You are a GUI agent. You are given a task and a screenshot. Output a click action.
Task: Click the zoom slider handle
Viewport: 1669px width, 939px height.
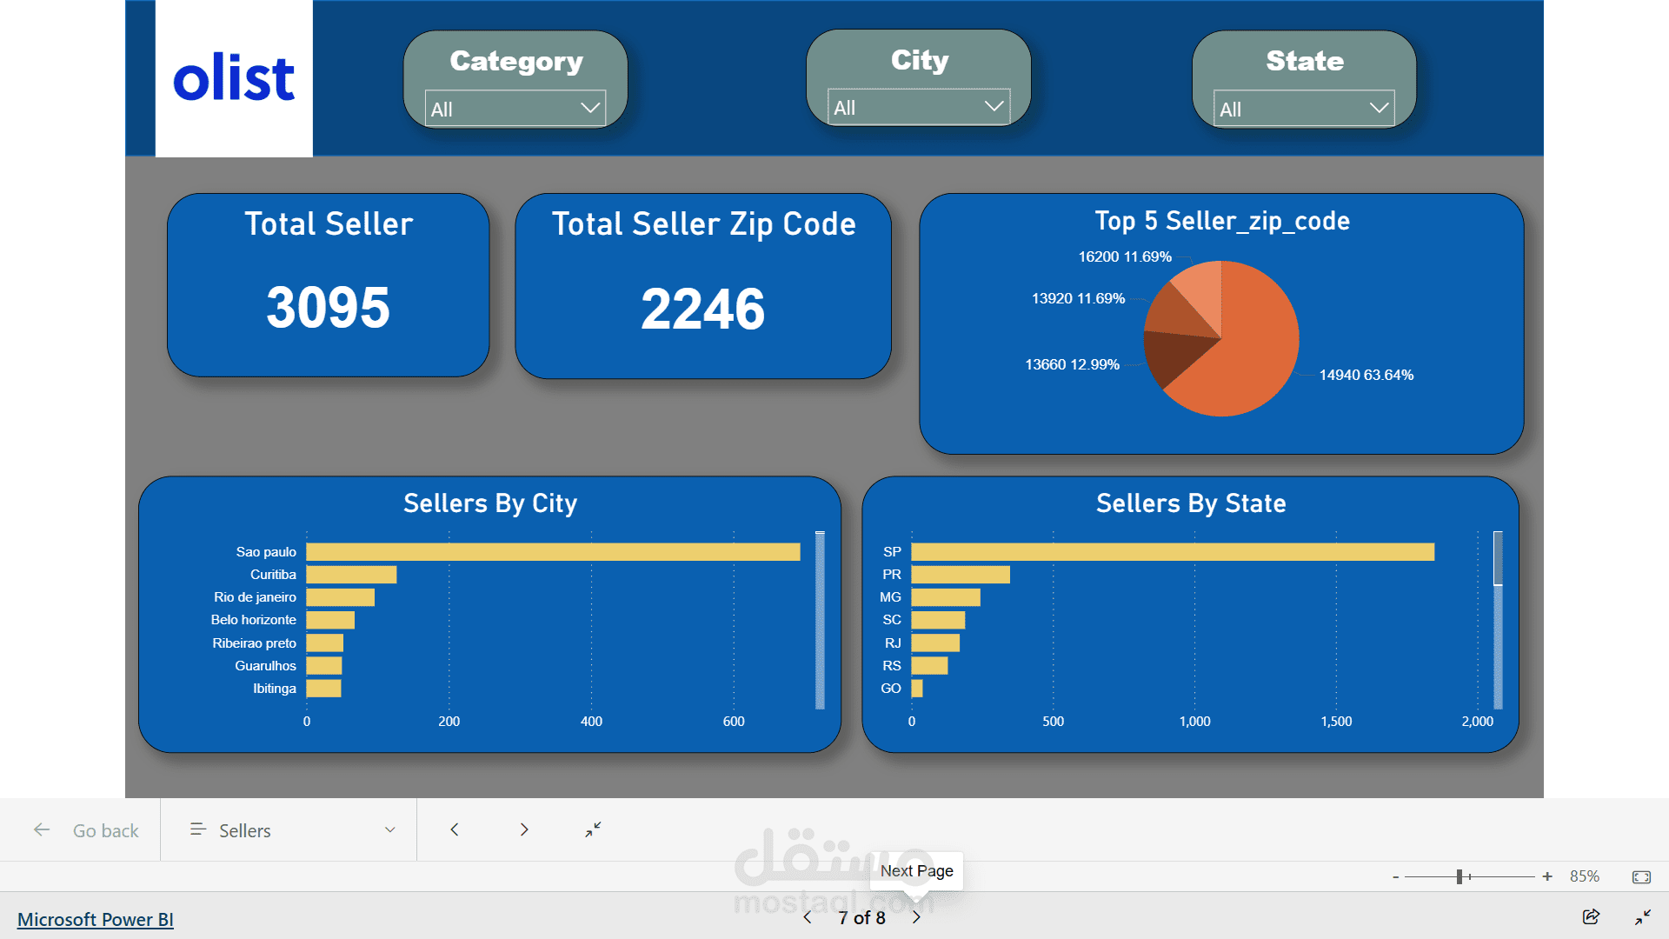click(x=1460, y=877)
